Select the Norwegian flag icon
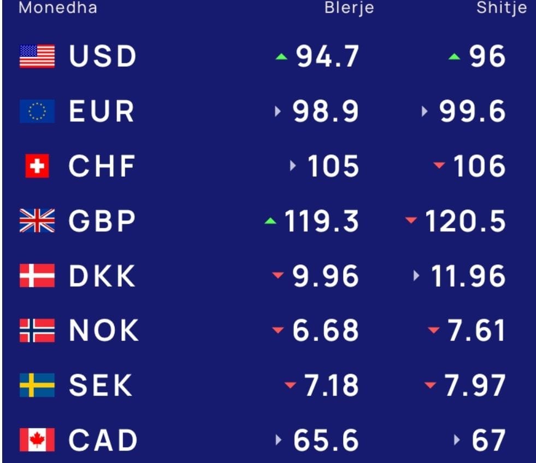Viewport: 536px width, 463px height. [37, 331]
